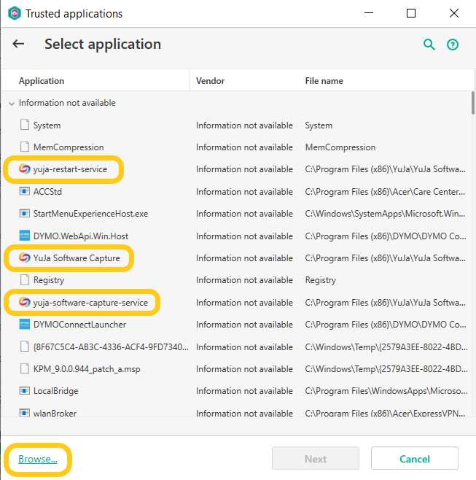
Task: Click the Kaspersky logo in title bar
Action: click(x=15, y=13)
